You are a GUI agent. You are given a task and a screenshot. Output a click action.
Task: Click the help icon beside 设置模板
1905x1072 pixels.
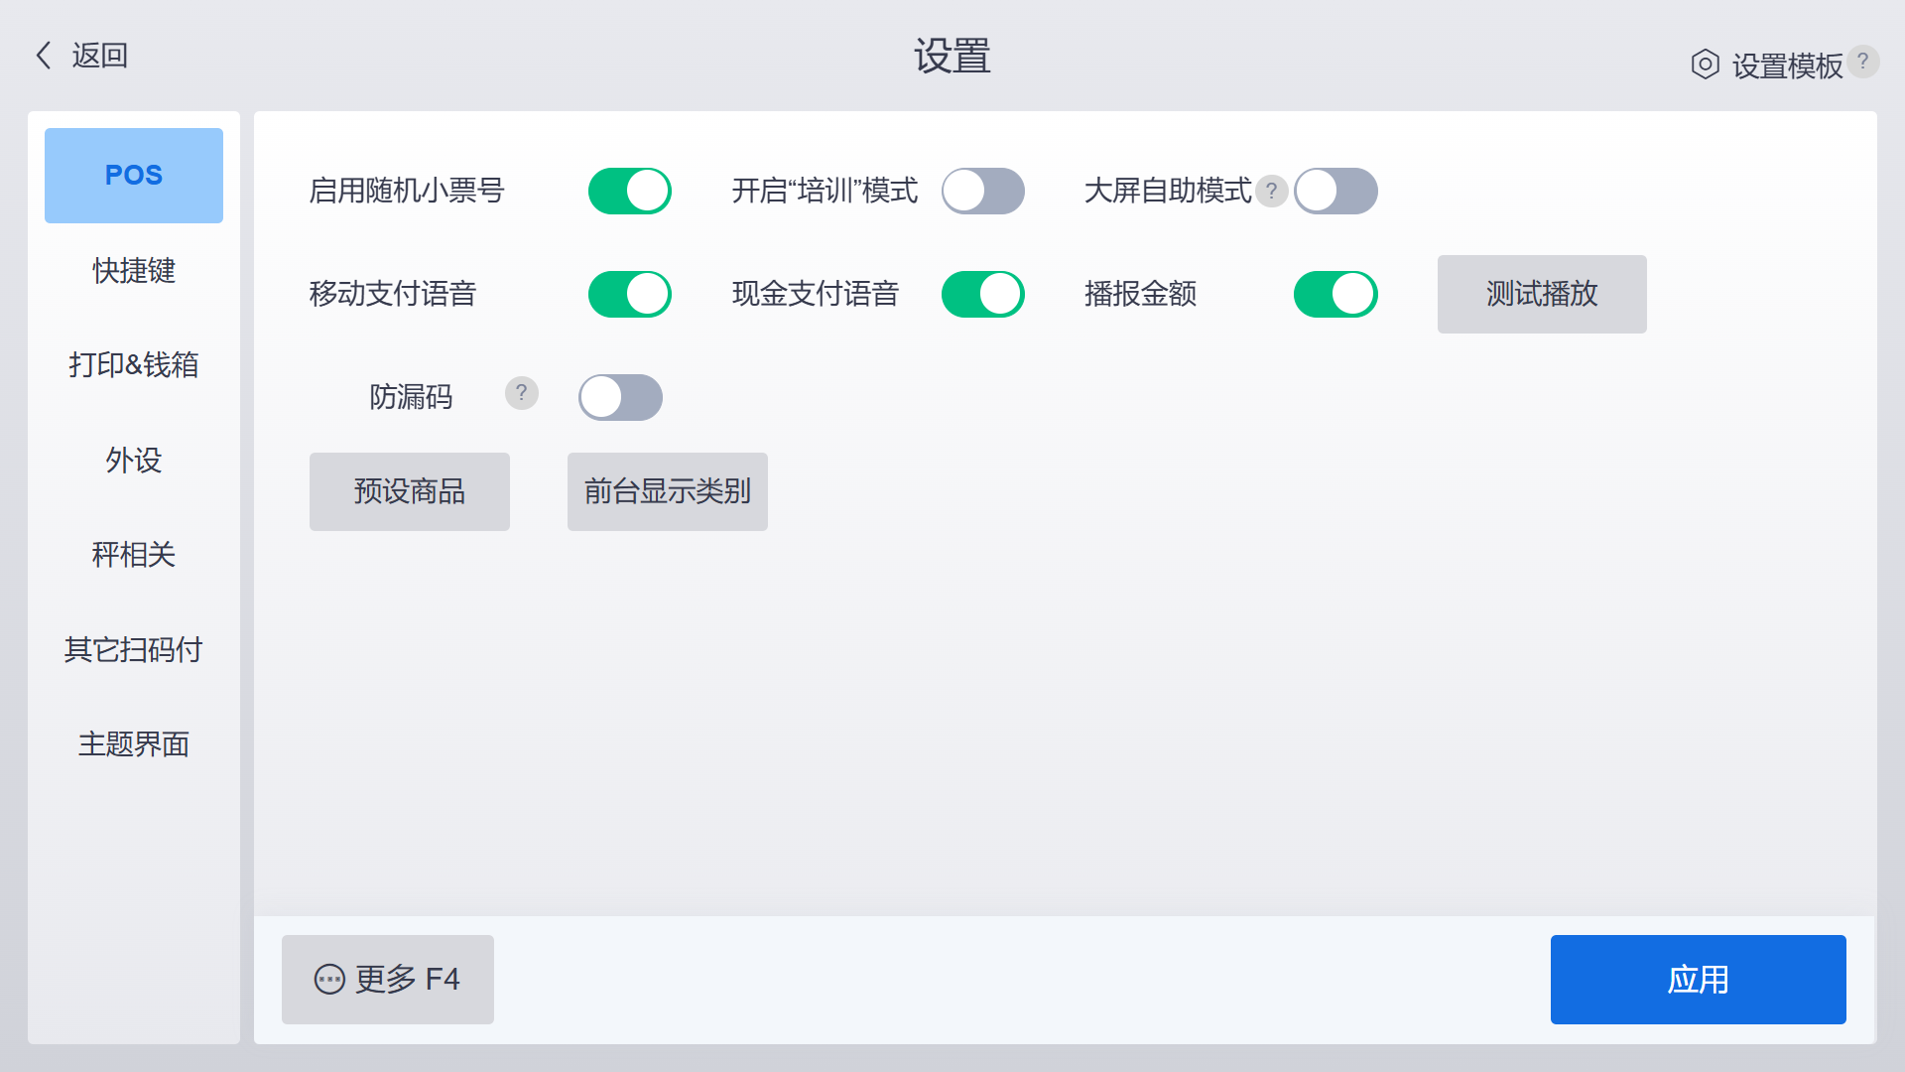(1863, 63)
